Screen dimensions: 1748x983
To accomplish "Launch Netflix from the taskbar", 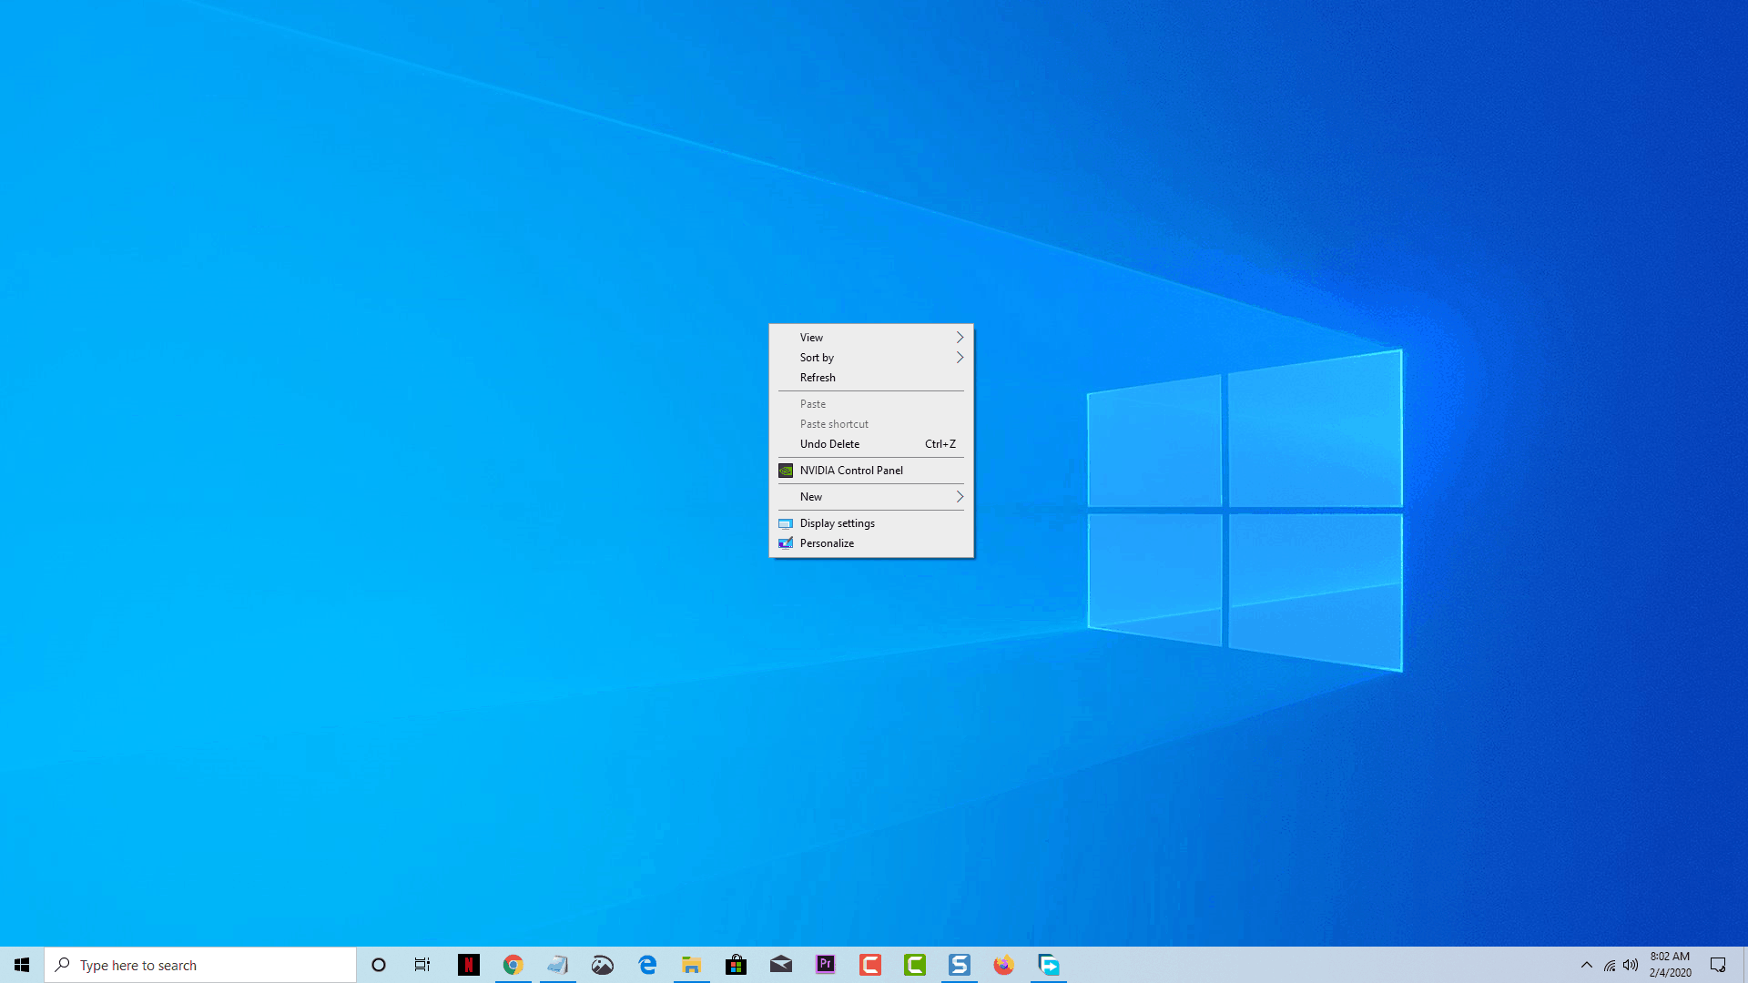I will [x=469, y=965].
